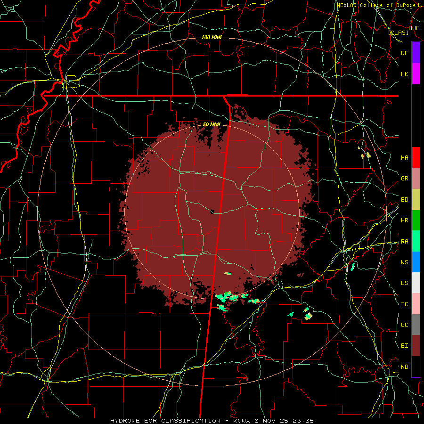The height and width of the screenshot is (424, 424).
Task: Click the DS legend label
Action: [x=404, y=283]
